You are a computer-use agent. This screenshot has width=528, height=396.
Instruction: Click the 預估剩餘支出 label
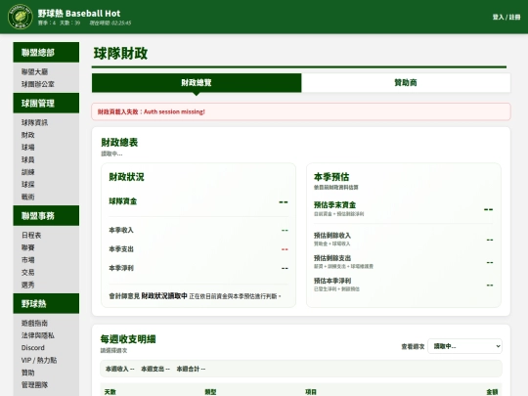[332, 258]
